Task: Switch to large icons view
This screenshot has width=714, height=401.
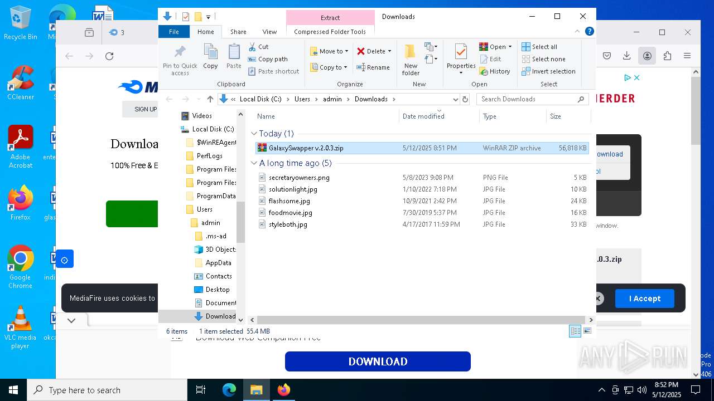Action: [587, 331]
